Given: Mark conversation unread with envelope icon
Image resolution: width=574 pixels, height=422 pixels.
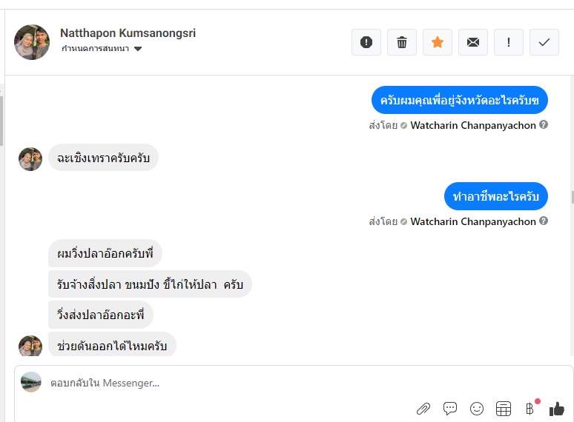Looking at the screenshot, I should pos(473,42).
